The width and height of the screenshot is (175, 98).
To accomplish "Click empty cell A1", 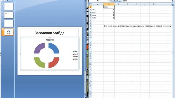I will tap(98, 7).
